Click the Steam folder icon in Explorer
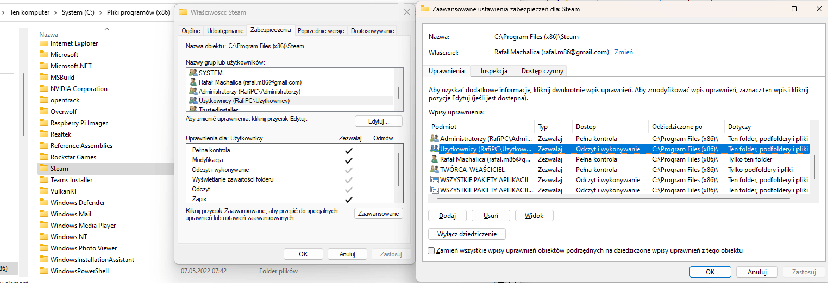Viewport: 828px width, 283px height. pyautogui.click(x=44, y=169)
